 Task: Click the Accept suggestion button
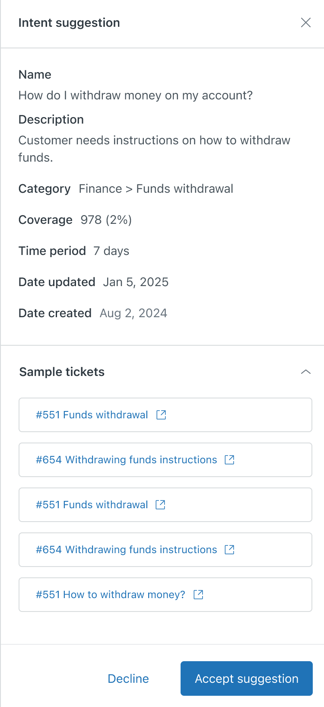(x=247, y=678)
